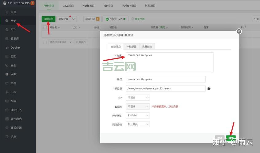
Task: Click the WAF shield icon
Action: point(7,74)
